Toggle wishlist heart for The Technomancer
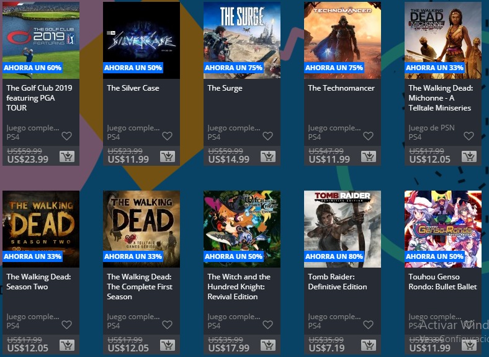This screenshot has width=489, height=357. 369,136
